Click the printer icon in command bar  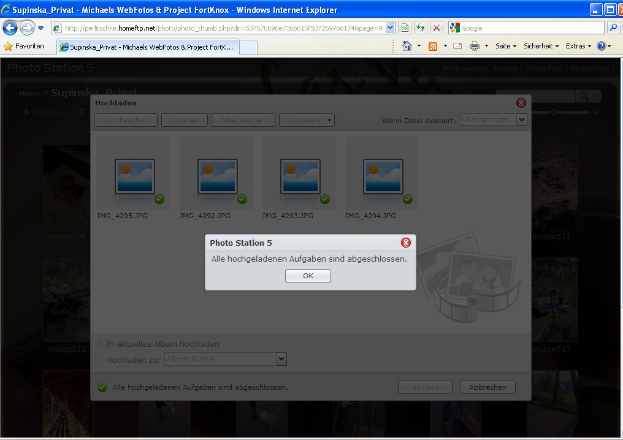pos(474,46)
